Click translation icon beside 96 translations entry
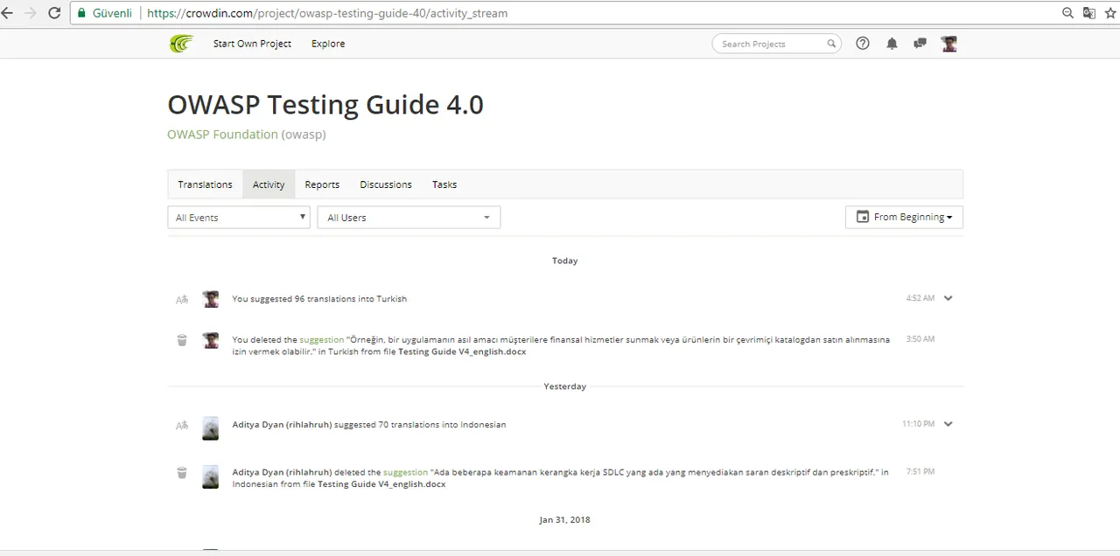This screenshot has width=1120, height=556. [x=182, y=299]
